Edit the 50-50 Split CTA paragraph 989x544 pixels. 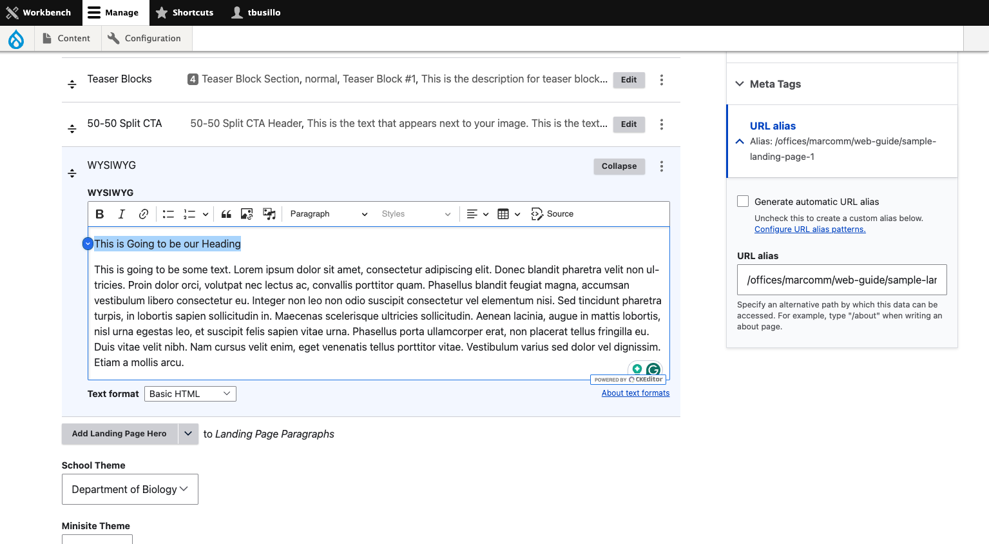629,124
